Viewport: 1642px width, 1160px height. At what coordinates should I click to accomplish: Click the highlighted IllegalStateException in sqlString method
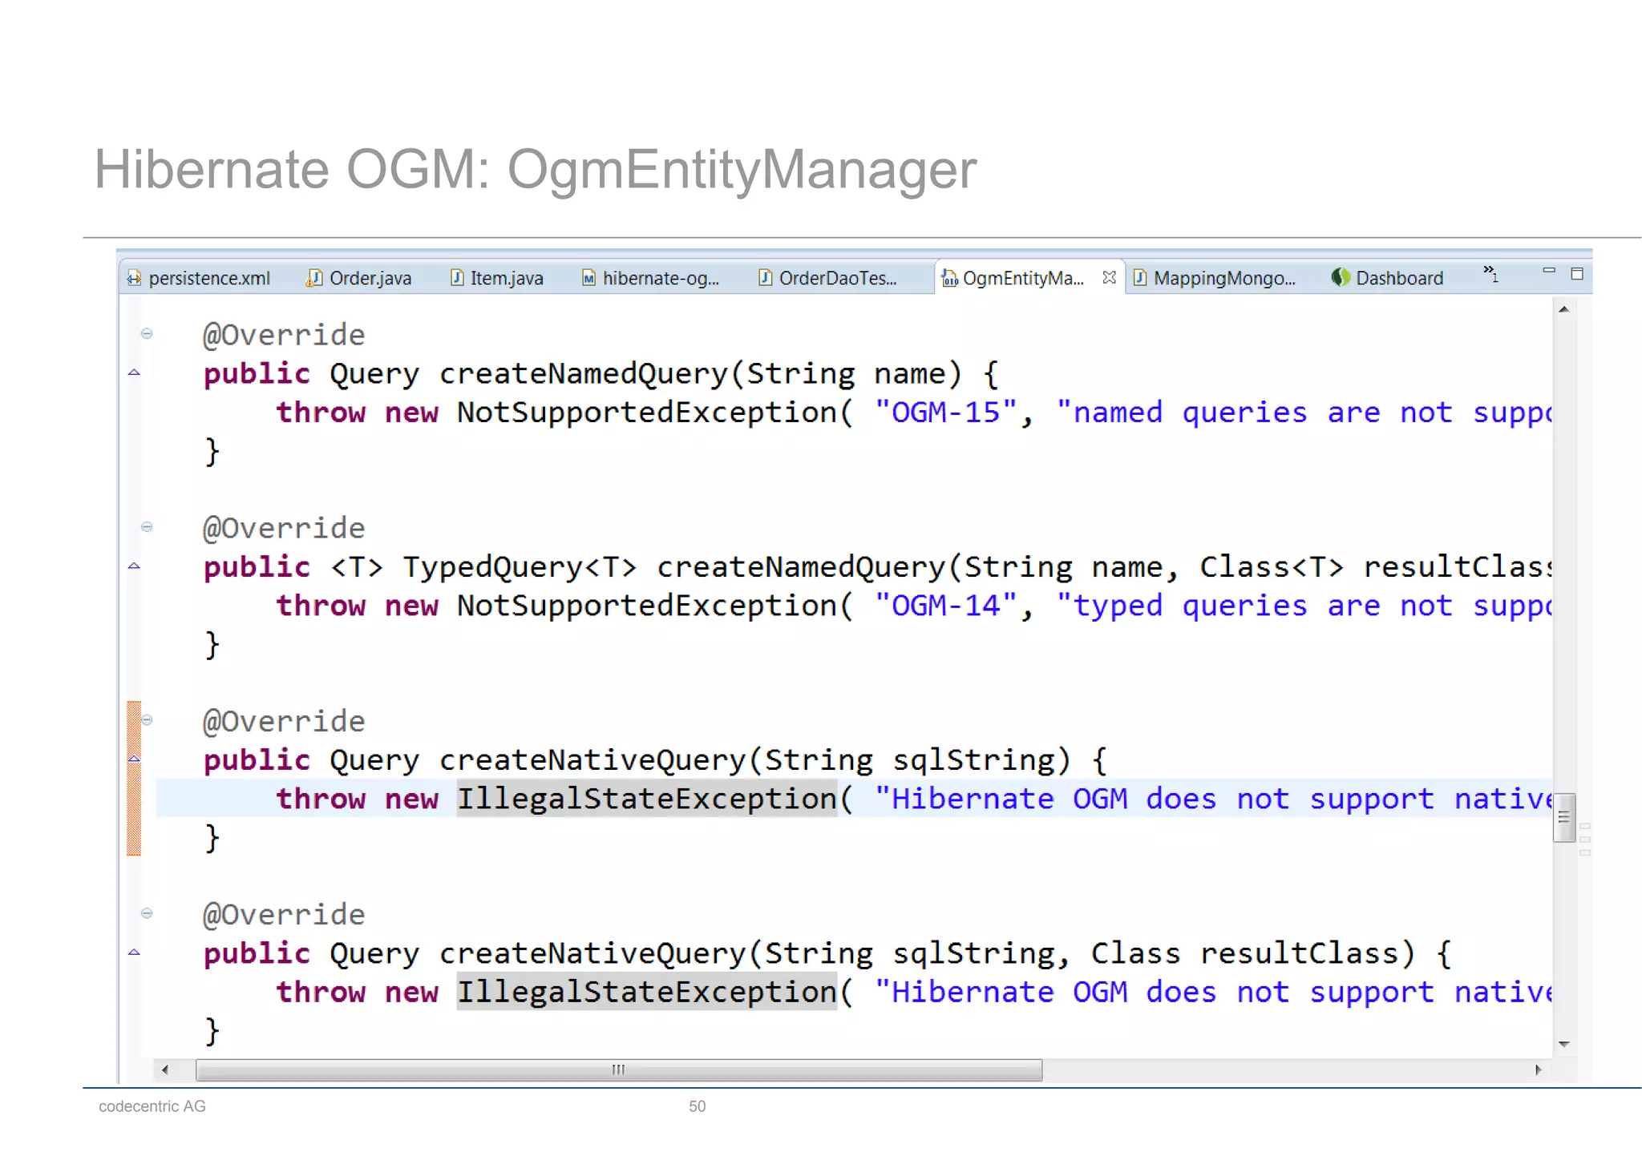point(646,799)
